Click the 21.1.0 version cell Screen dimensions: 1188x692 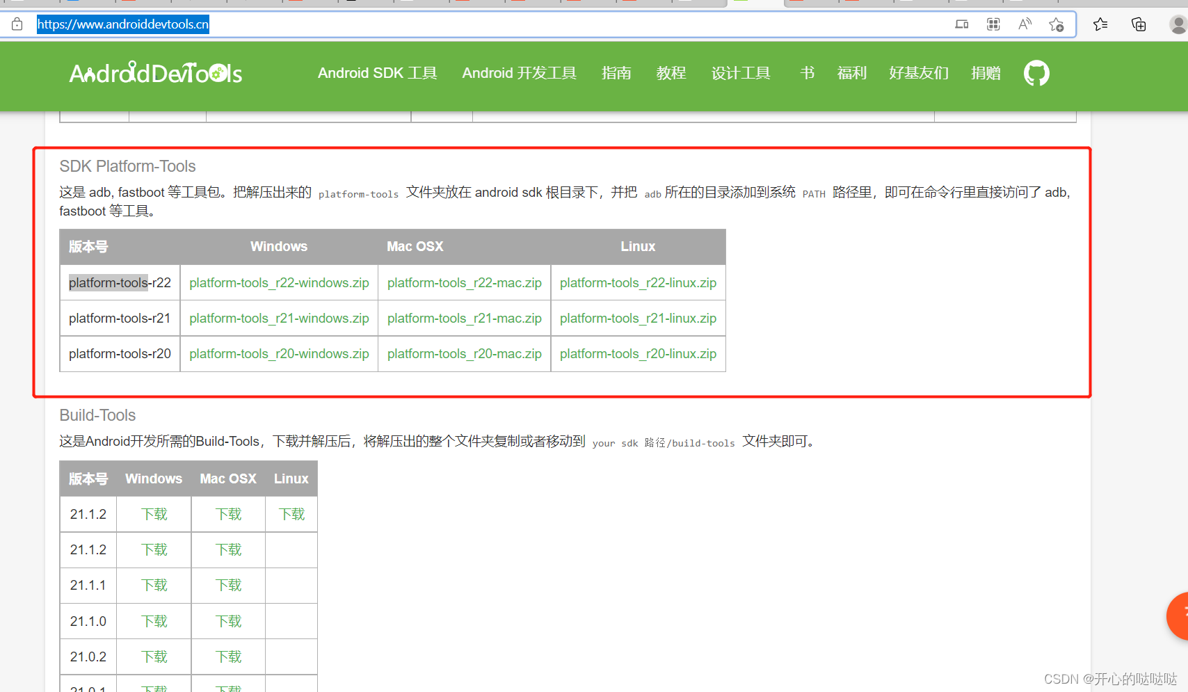click(x=88, y=621)
